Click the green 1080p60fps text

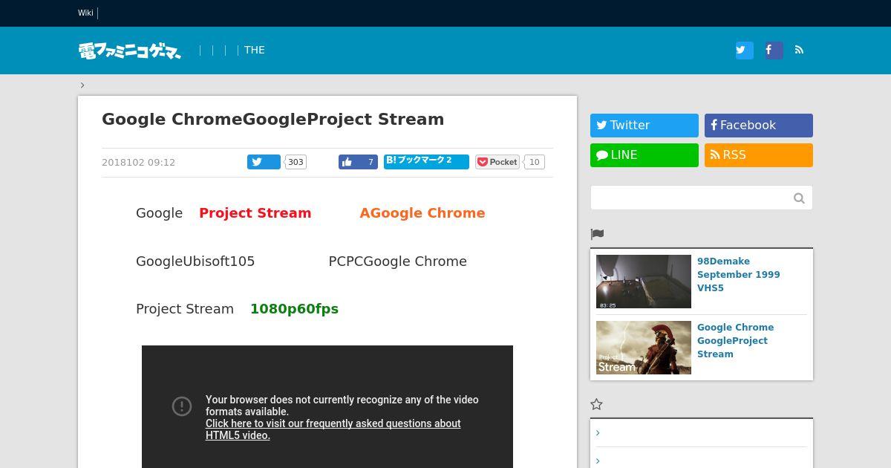[x=294, y=309]
